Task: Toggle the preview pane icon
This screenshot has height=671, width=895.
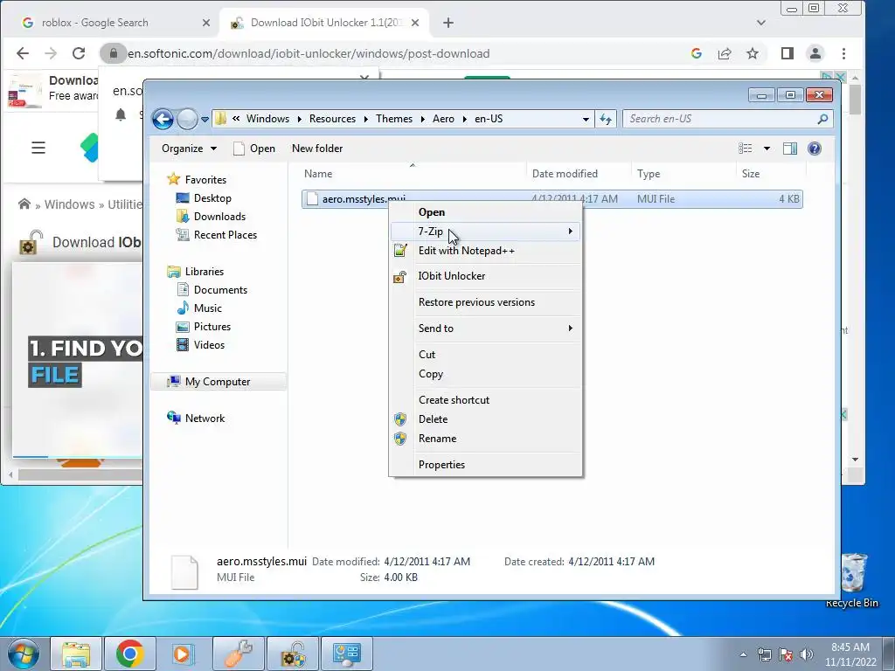Action: coord(790,149)
